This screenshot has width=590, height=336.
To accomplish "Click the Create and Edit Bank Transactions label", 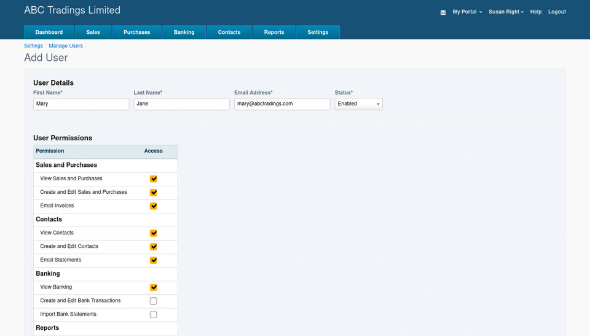I will [x=81, y=300].
